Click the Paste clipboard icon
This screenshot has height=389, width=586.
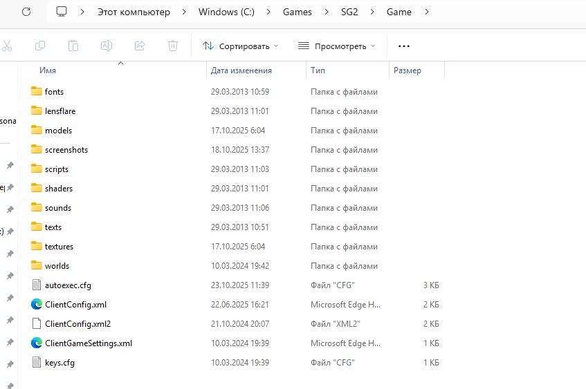(73, 46)
